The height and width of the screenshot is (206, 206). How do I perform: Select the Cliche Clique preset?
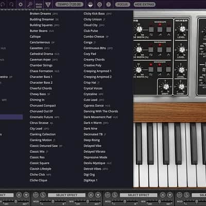pos(39,180)
